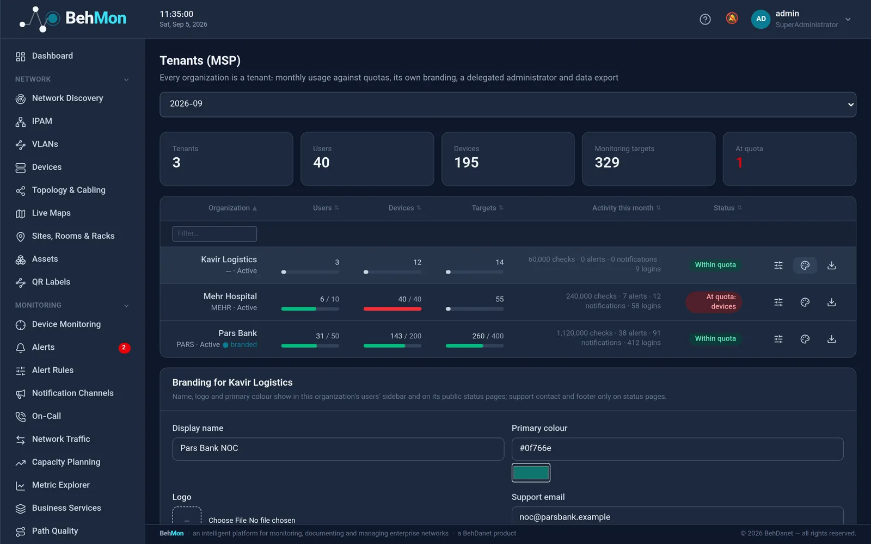The width and height of the screenshot is (871, 544).
Task: Open quota settings for Kavir Logistics
Action: click(x=778, y=265)
